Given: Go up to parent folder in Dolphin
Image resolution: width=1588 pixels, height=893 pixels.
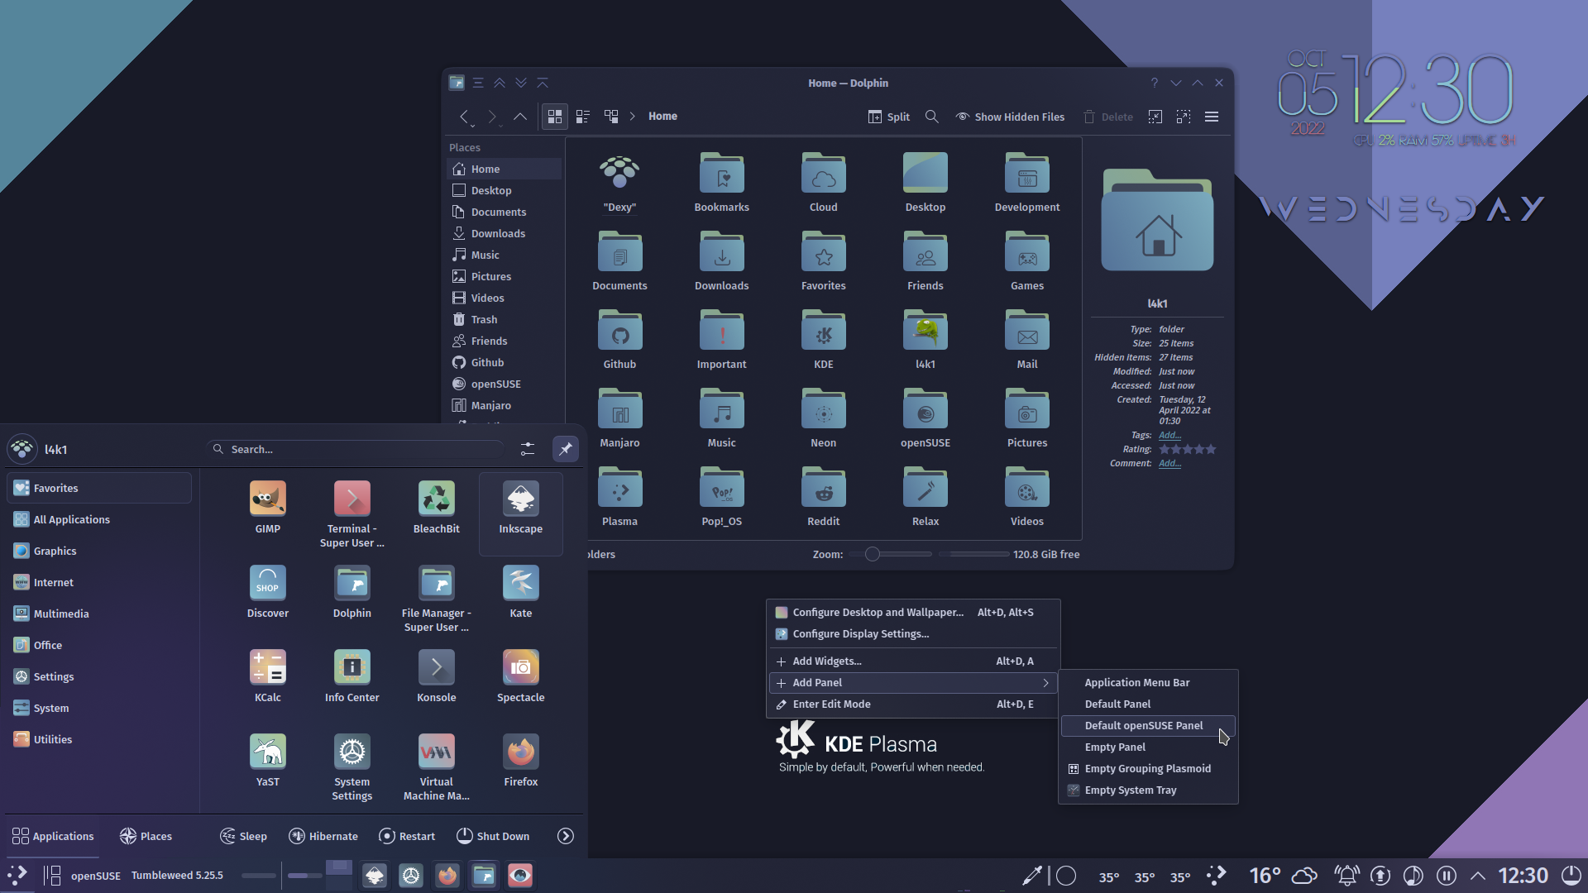Looking at the screenshot, I should point(519,117).
